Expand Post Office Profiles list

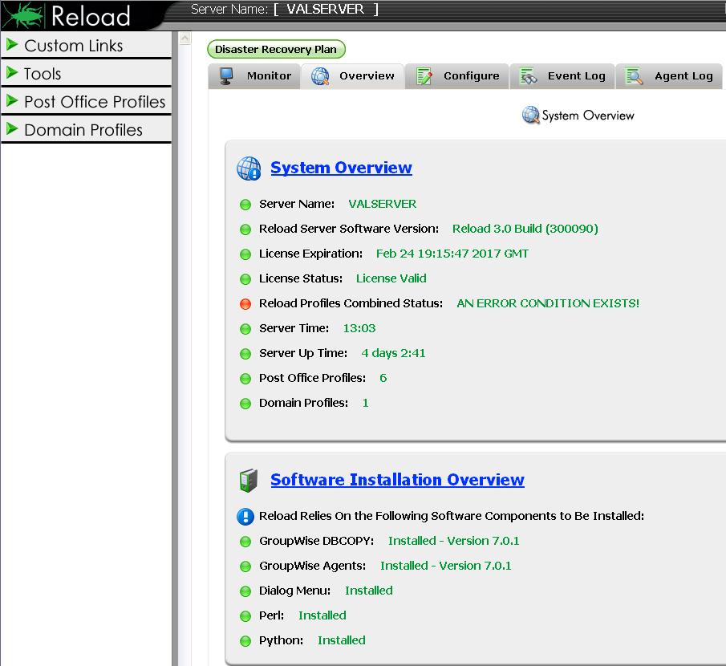(94, 102)
